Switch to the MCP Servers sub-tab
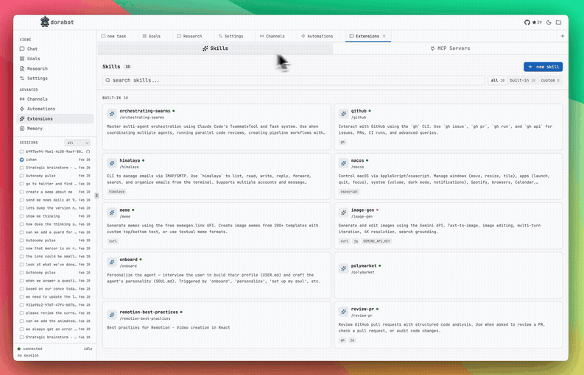This screenshot has height=375, width=584. 450,49
